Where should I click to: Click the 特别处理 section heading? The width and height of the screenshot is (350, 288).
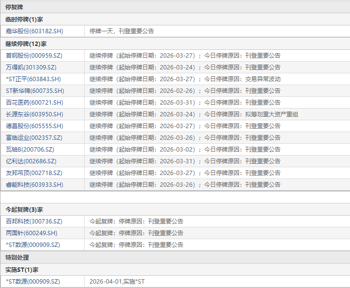(x=17, y=257)
